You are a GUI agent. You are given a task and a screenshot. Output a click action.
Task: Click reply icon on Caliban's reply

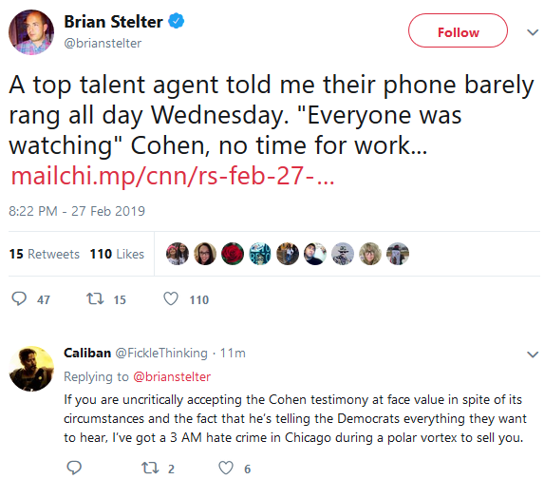click(74, 468)
